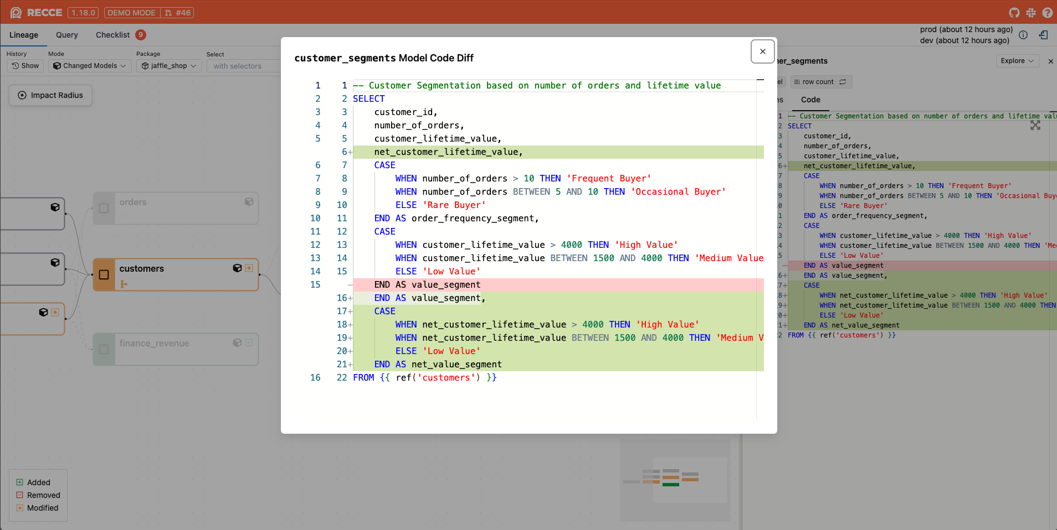Check the customers node checkbox

coord(104,274)
